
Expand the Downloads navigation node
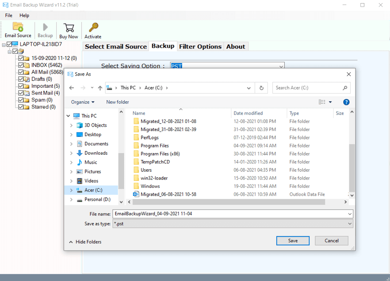point(71,153)
